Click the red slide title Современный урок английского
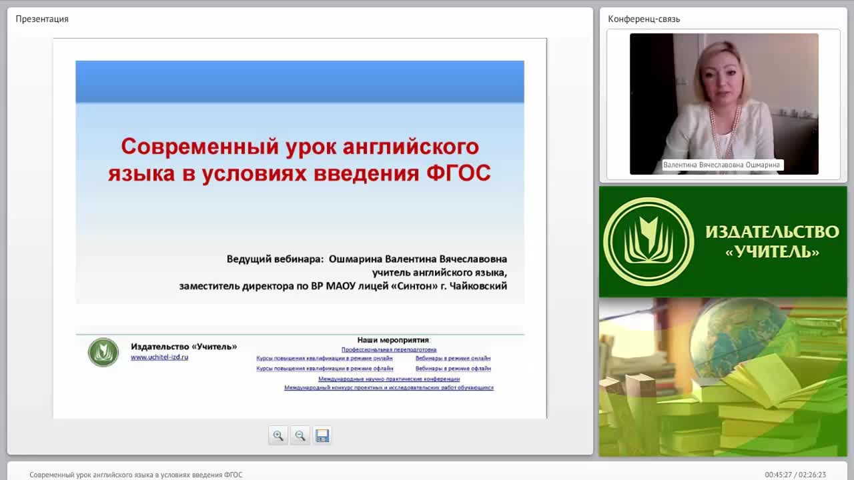Screen dimensions: 854x480 pos(300,159)
